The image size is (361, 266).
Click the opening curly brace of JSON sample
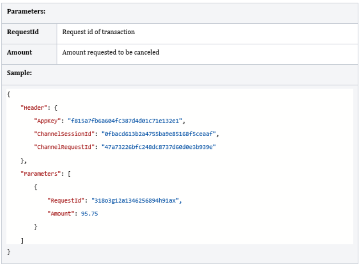pyautogui.click(x=9, y=94)
